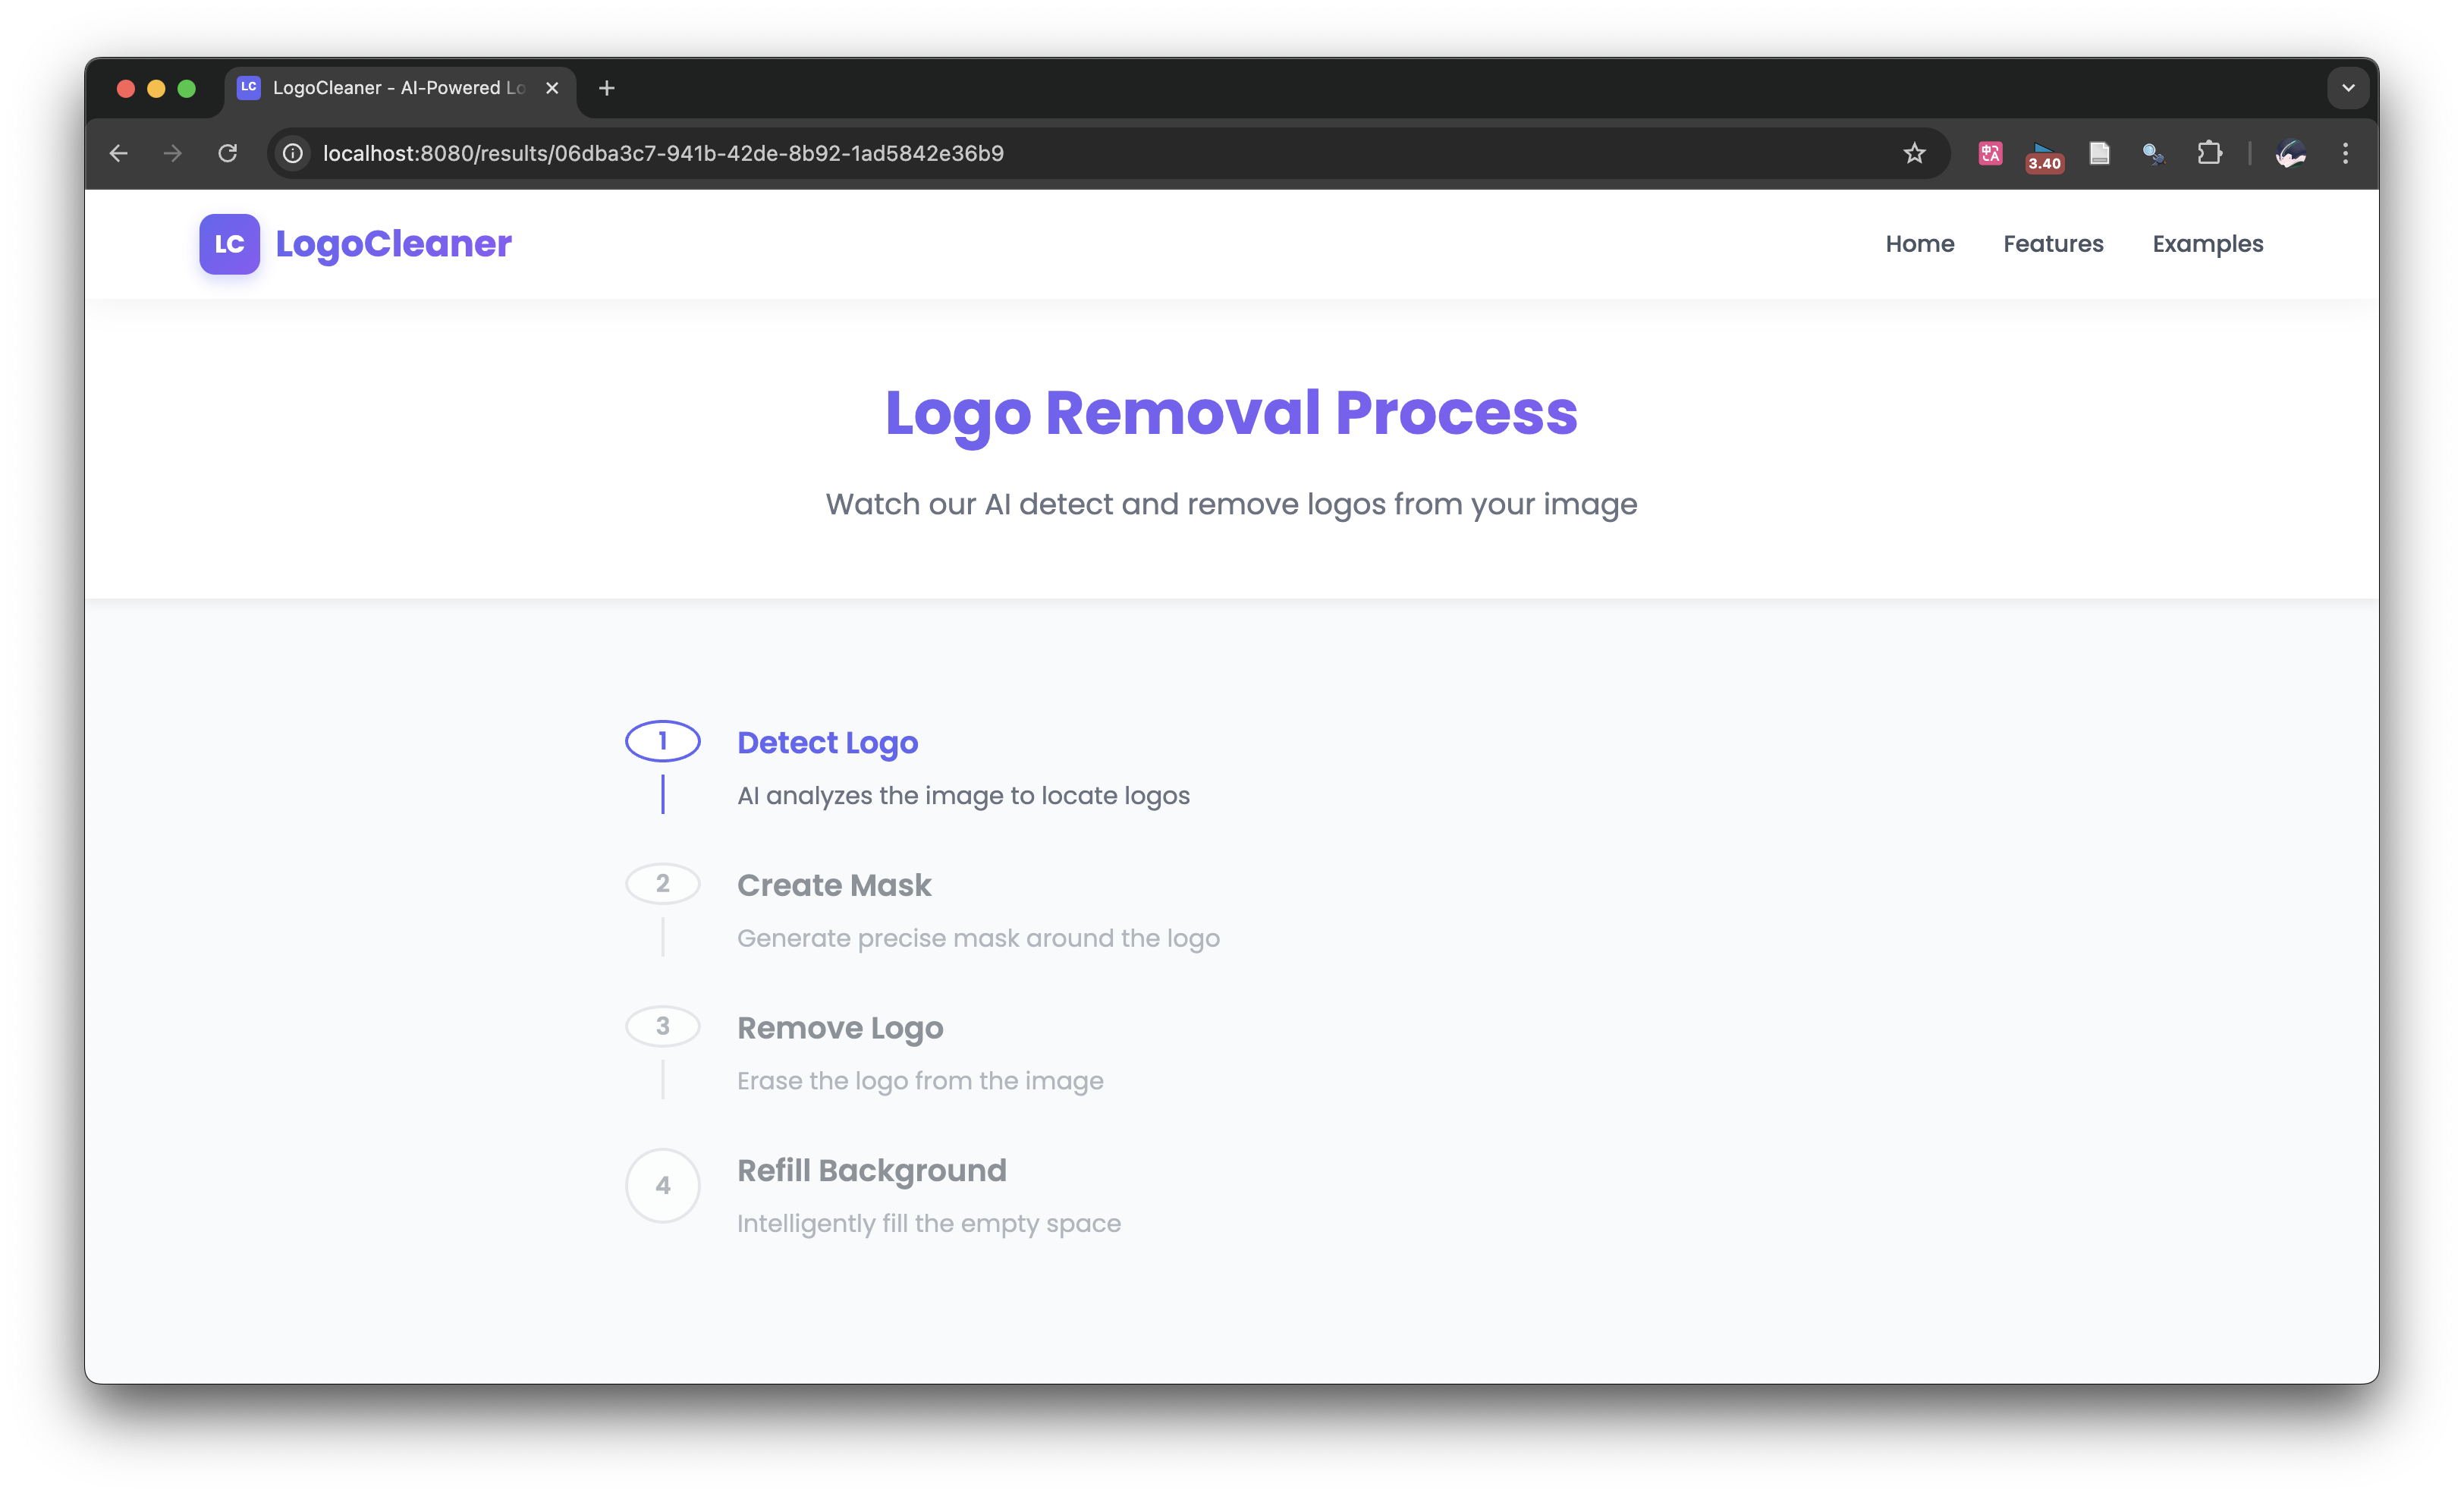Open the pink translate extension icon
The width and height of the screenshot is (2464, 1496).
tap(1990, 153)
